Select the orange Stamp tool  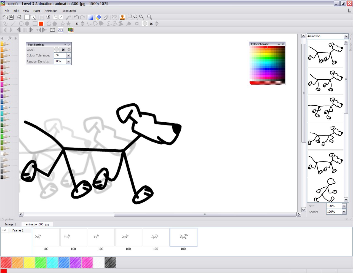click(x=122, y=17)
